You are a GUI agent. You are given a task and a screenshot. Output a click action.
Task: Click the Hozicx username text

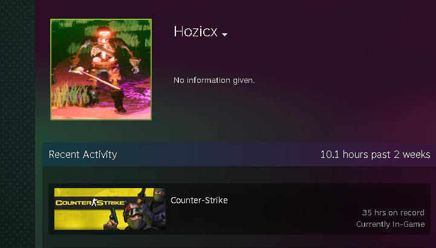(195, 31)
